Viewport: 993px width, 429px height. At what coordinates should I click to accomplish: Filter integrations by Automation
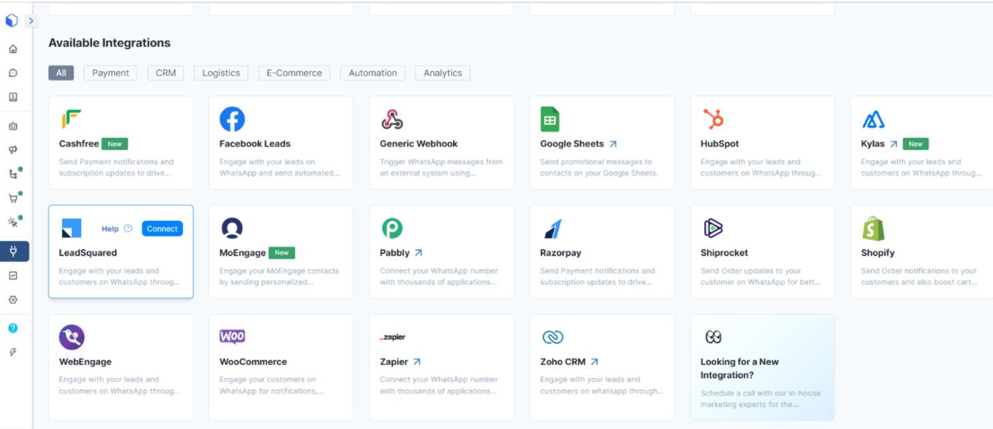coord(372,73)
